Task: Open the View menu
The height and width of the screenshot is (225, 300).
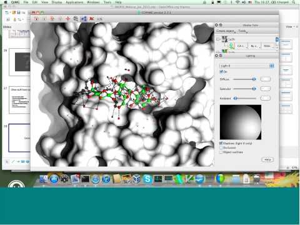Action: coord(44,2)
